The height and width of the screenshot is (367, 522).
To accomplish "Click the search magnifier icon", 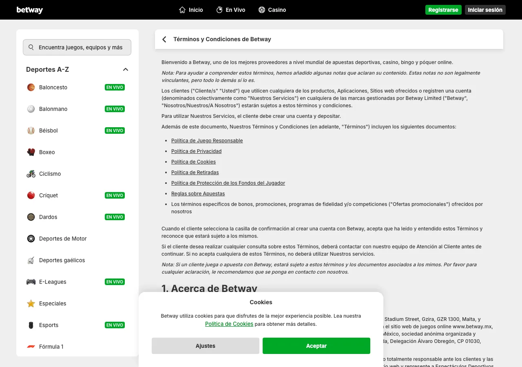I will [x=31, y=47].
